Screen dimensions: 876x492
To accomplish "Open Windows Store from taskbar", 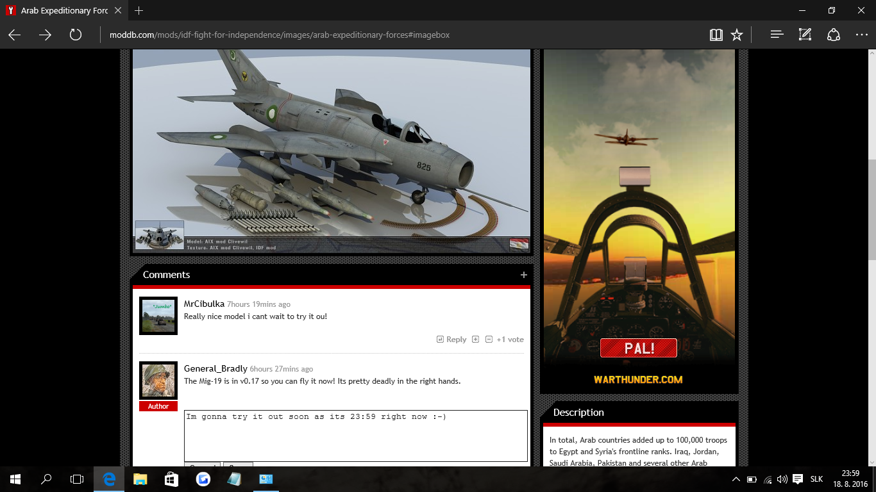I will coord(171,479).
